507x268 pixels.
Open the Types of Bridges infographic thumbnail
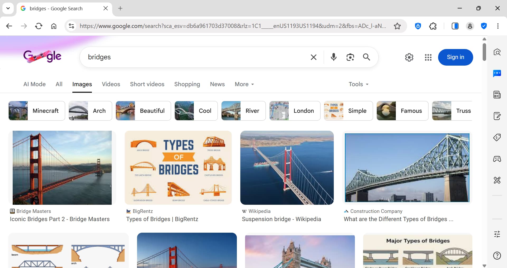pos(178,168)
